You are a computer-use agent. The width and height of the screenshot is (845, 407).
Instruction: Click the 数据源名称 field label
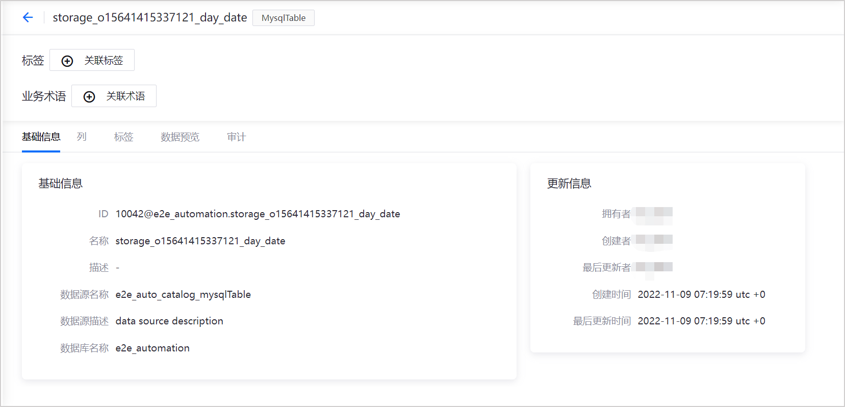84,294
